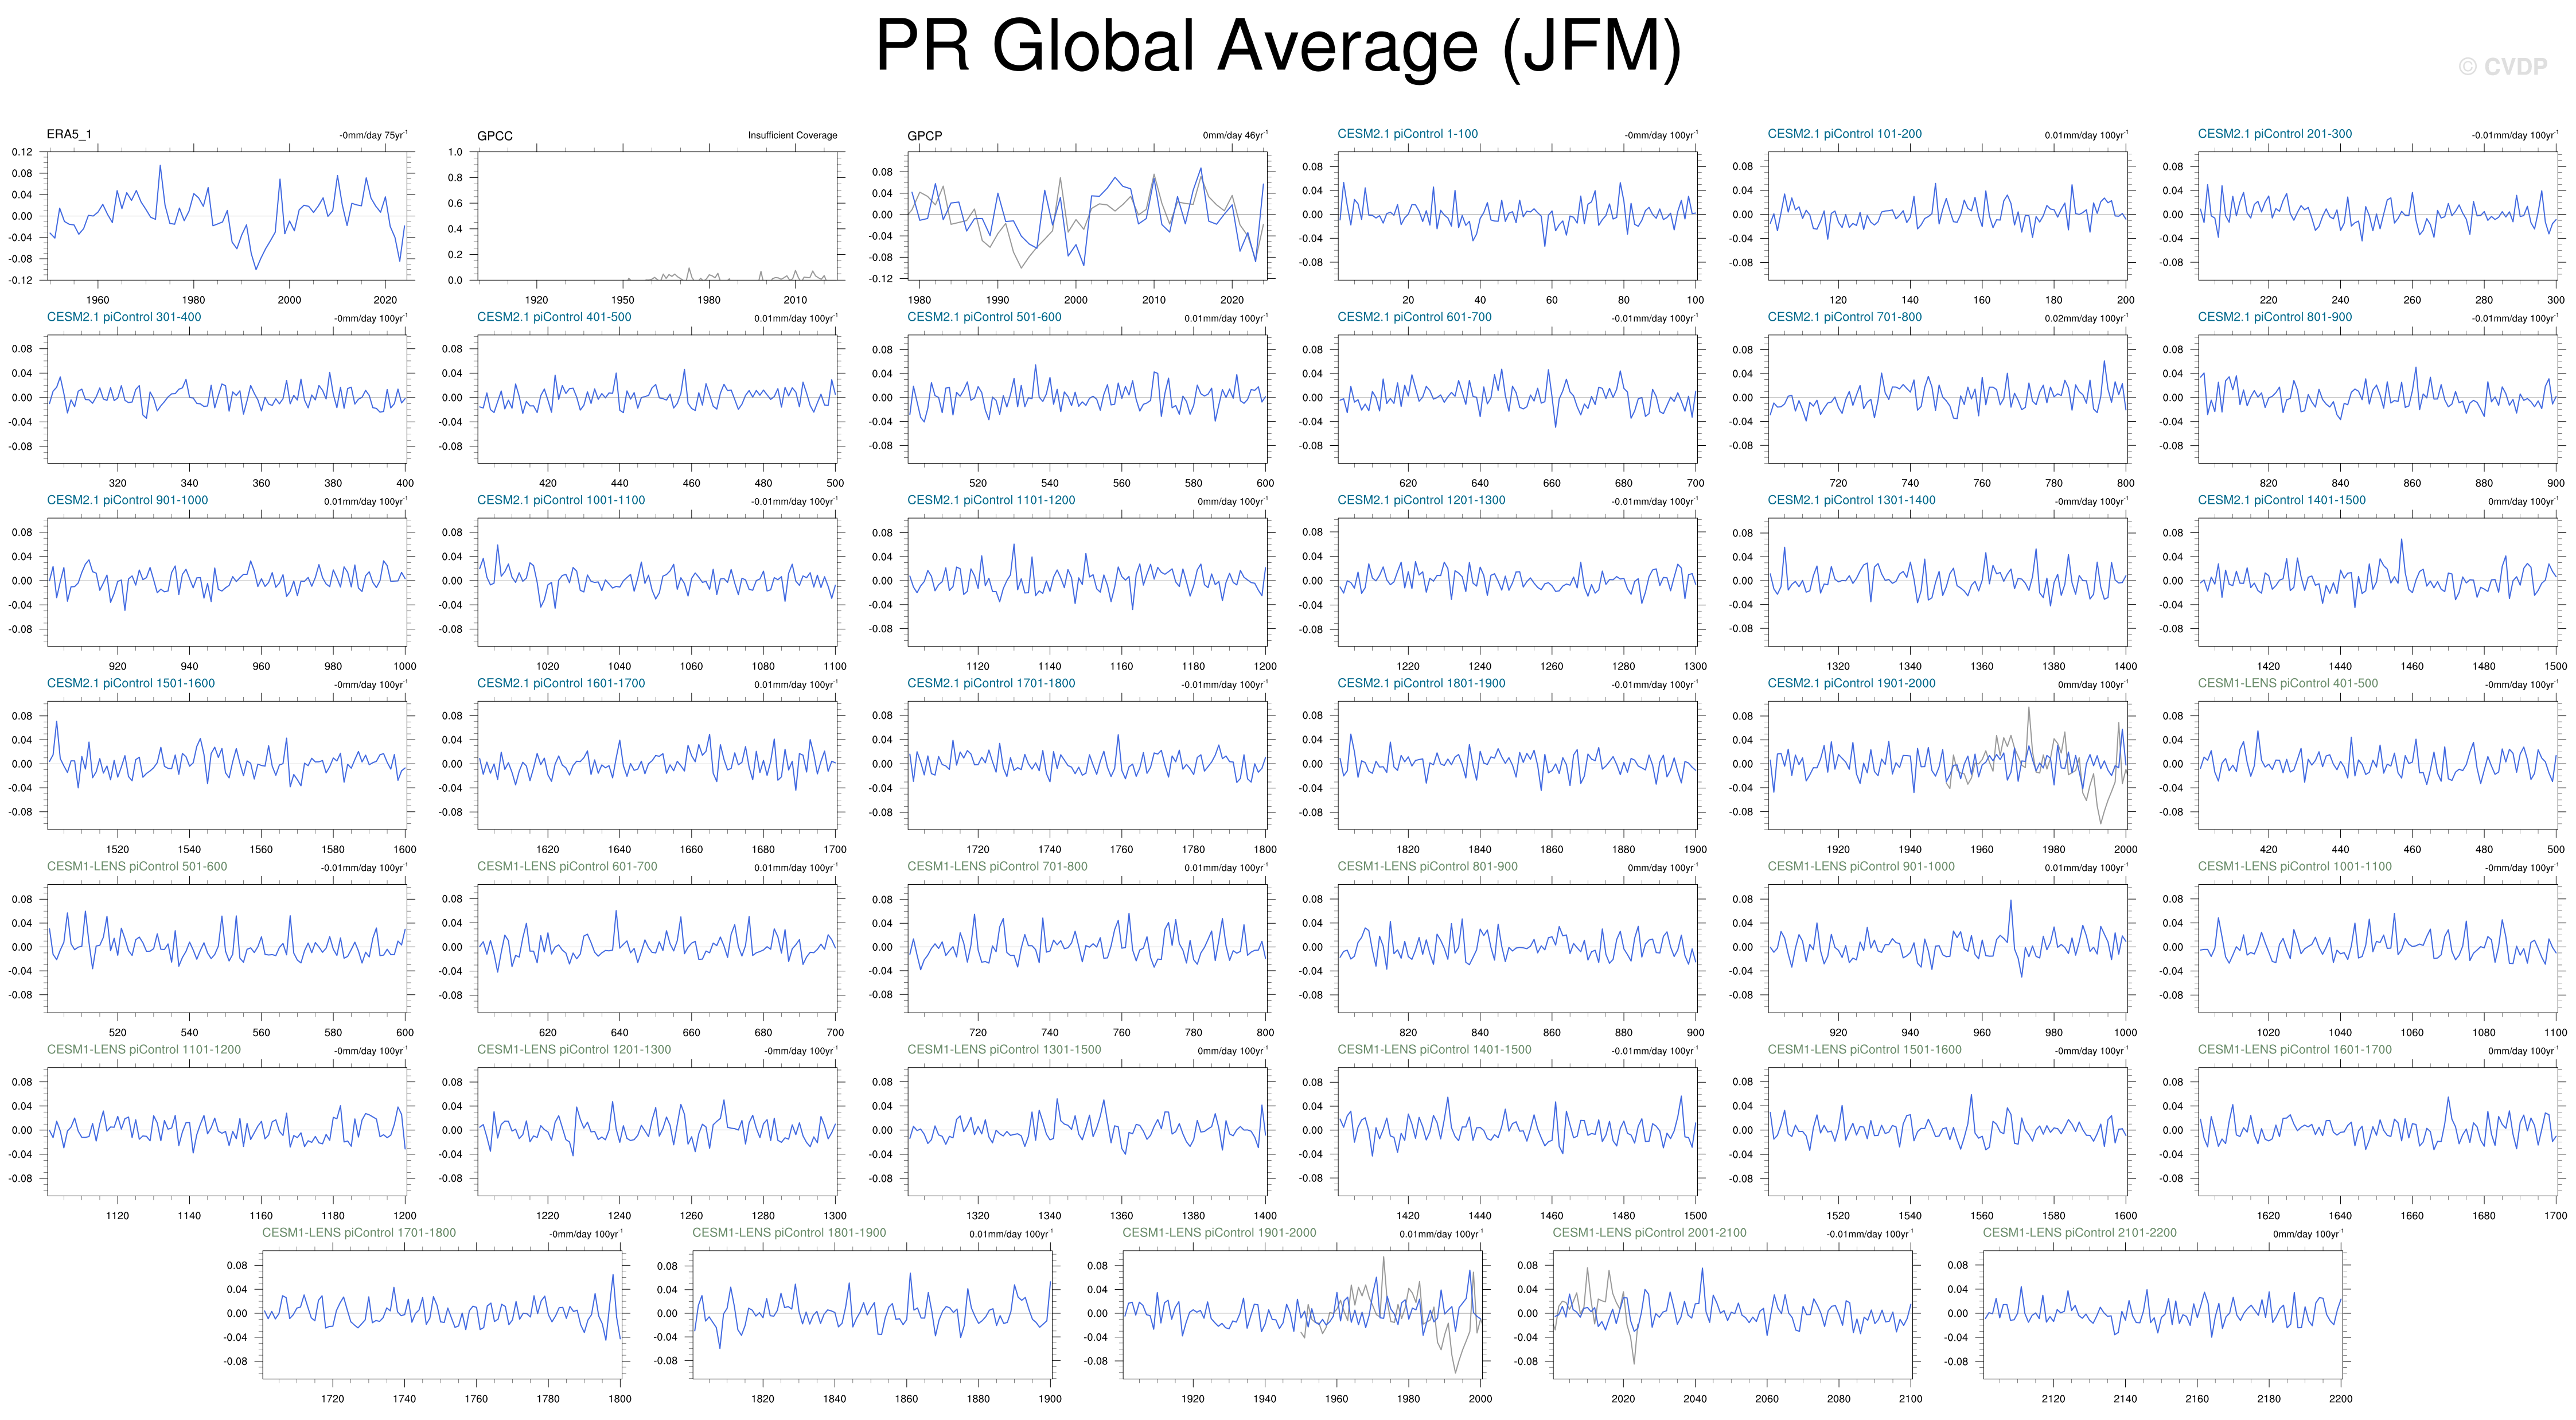Select the CESM1-LENS piControl 901-1000 plot
The height and width of the screenshot is (1420, 2576).
pyautogui.click(x=1947, y=948)
